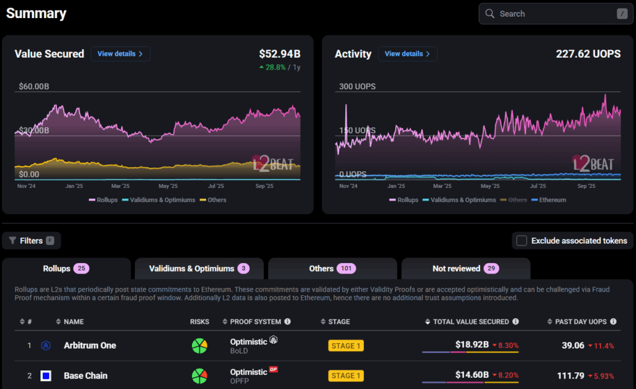
Task: Click the Arbitrum One logo icon
Action: [x=46, y=346]
